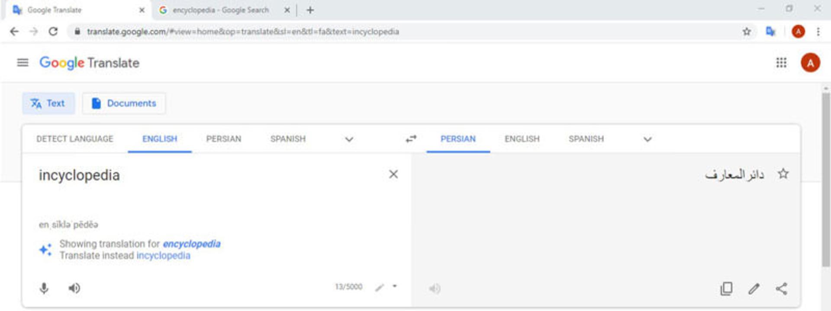
Task: Select Spanish as source language
Action: (288, 139)
